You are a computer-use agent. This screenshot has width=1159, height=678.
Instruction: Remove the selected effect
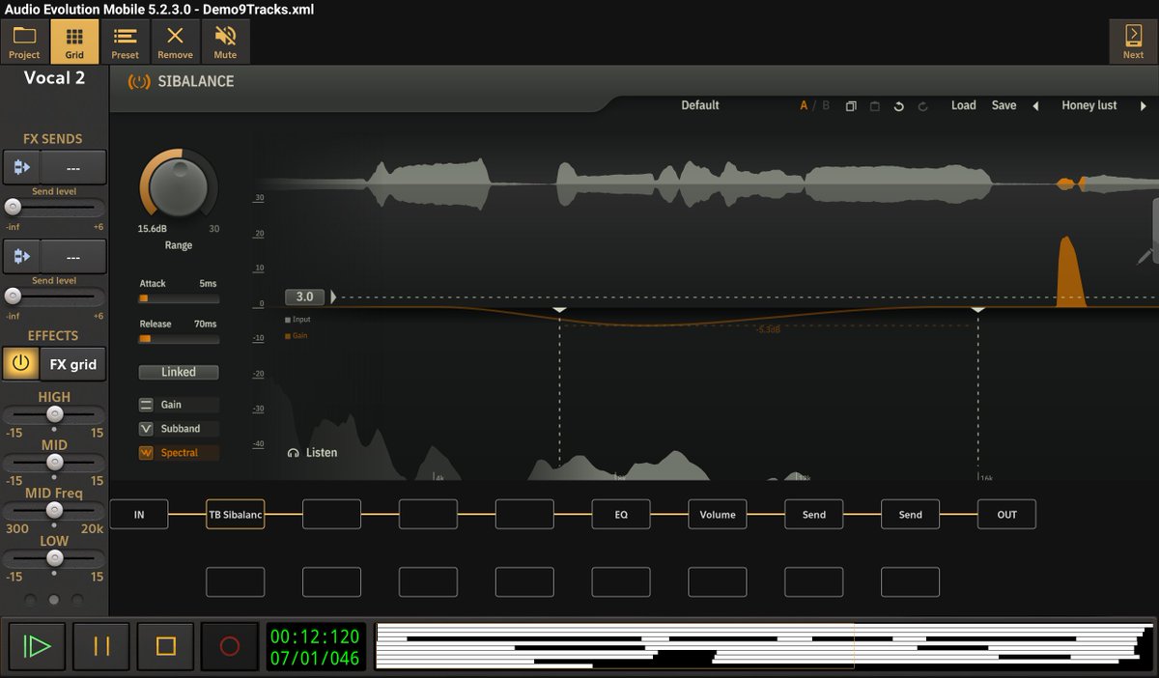tap(175, 42)
